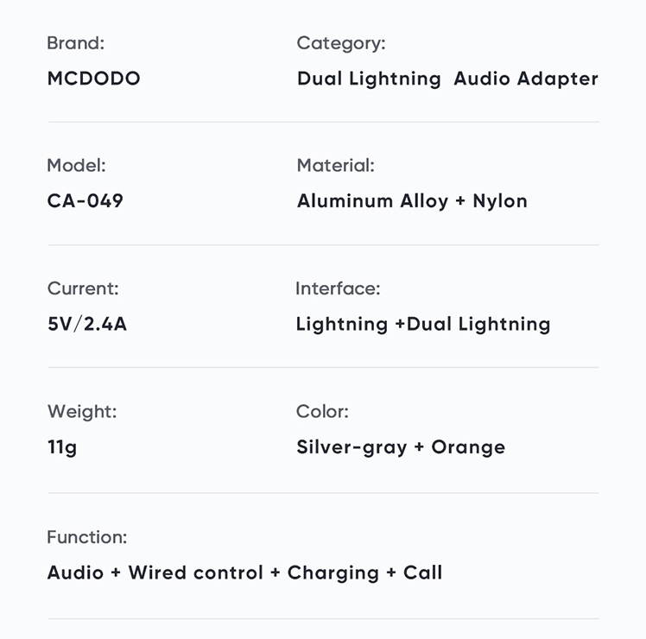Click the Color label
Screen dimensions: 646x639
tap(323, 412)
